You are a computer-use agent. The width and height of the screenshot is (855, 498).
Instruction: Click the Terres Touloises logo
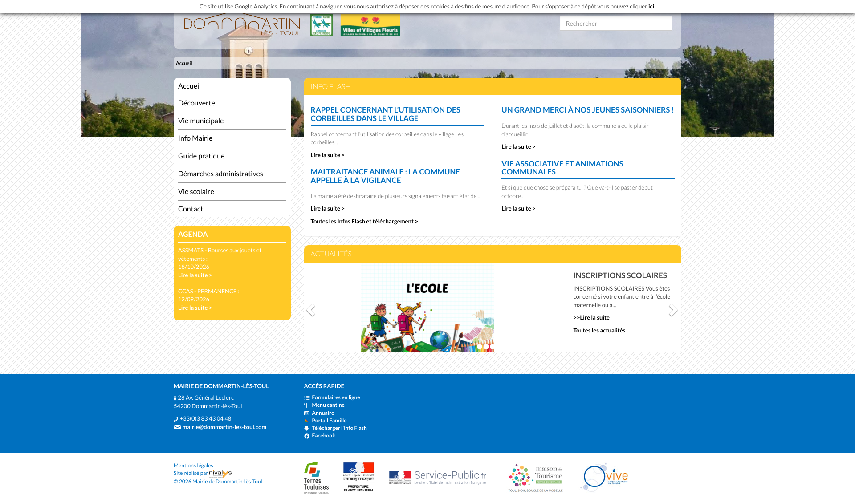(316, 477)
